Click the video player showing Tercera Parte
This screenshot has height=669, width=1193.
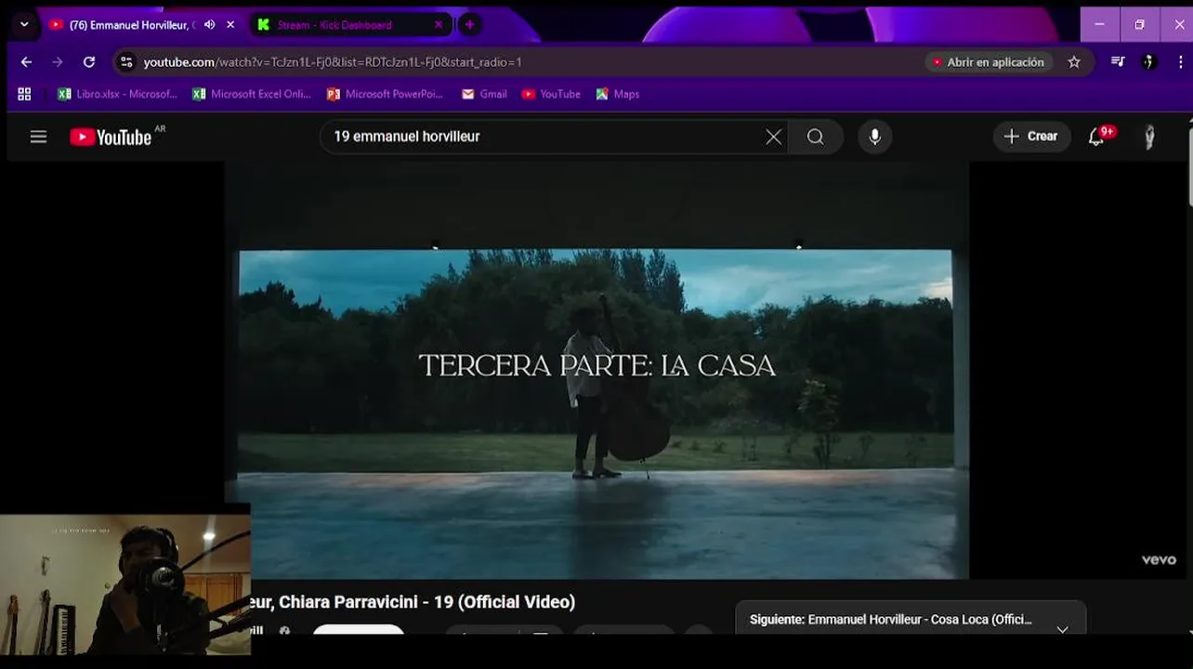coord(596,370)
